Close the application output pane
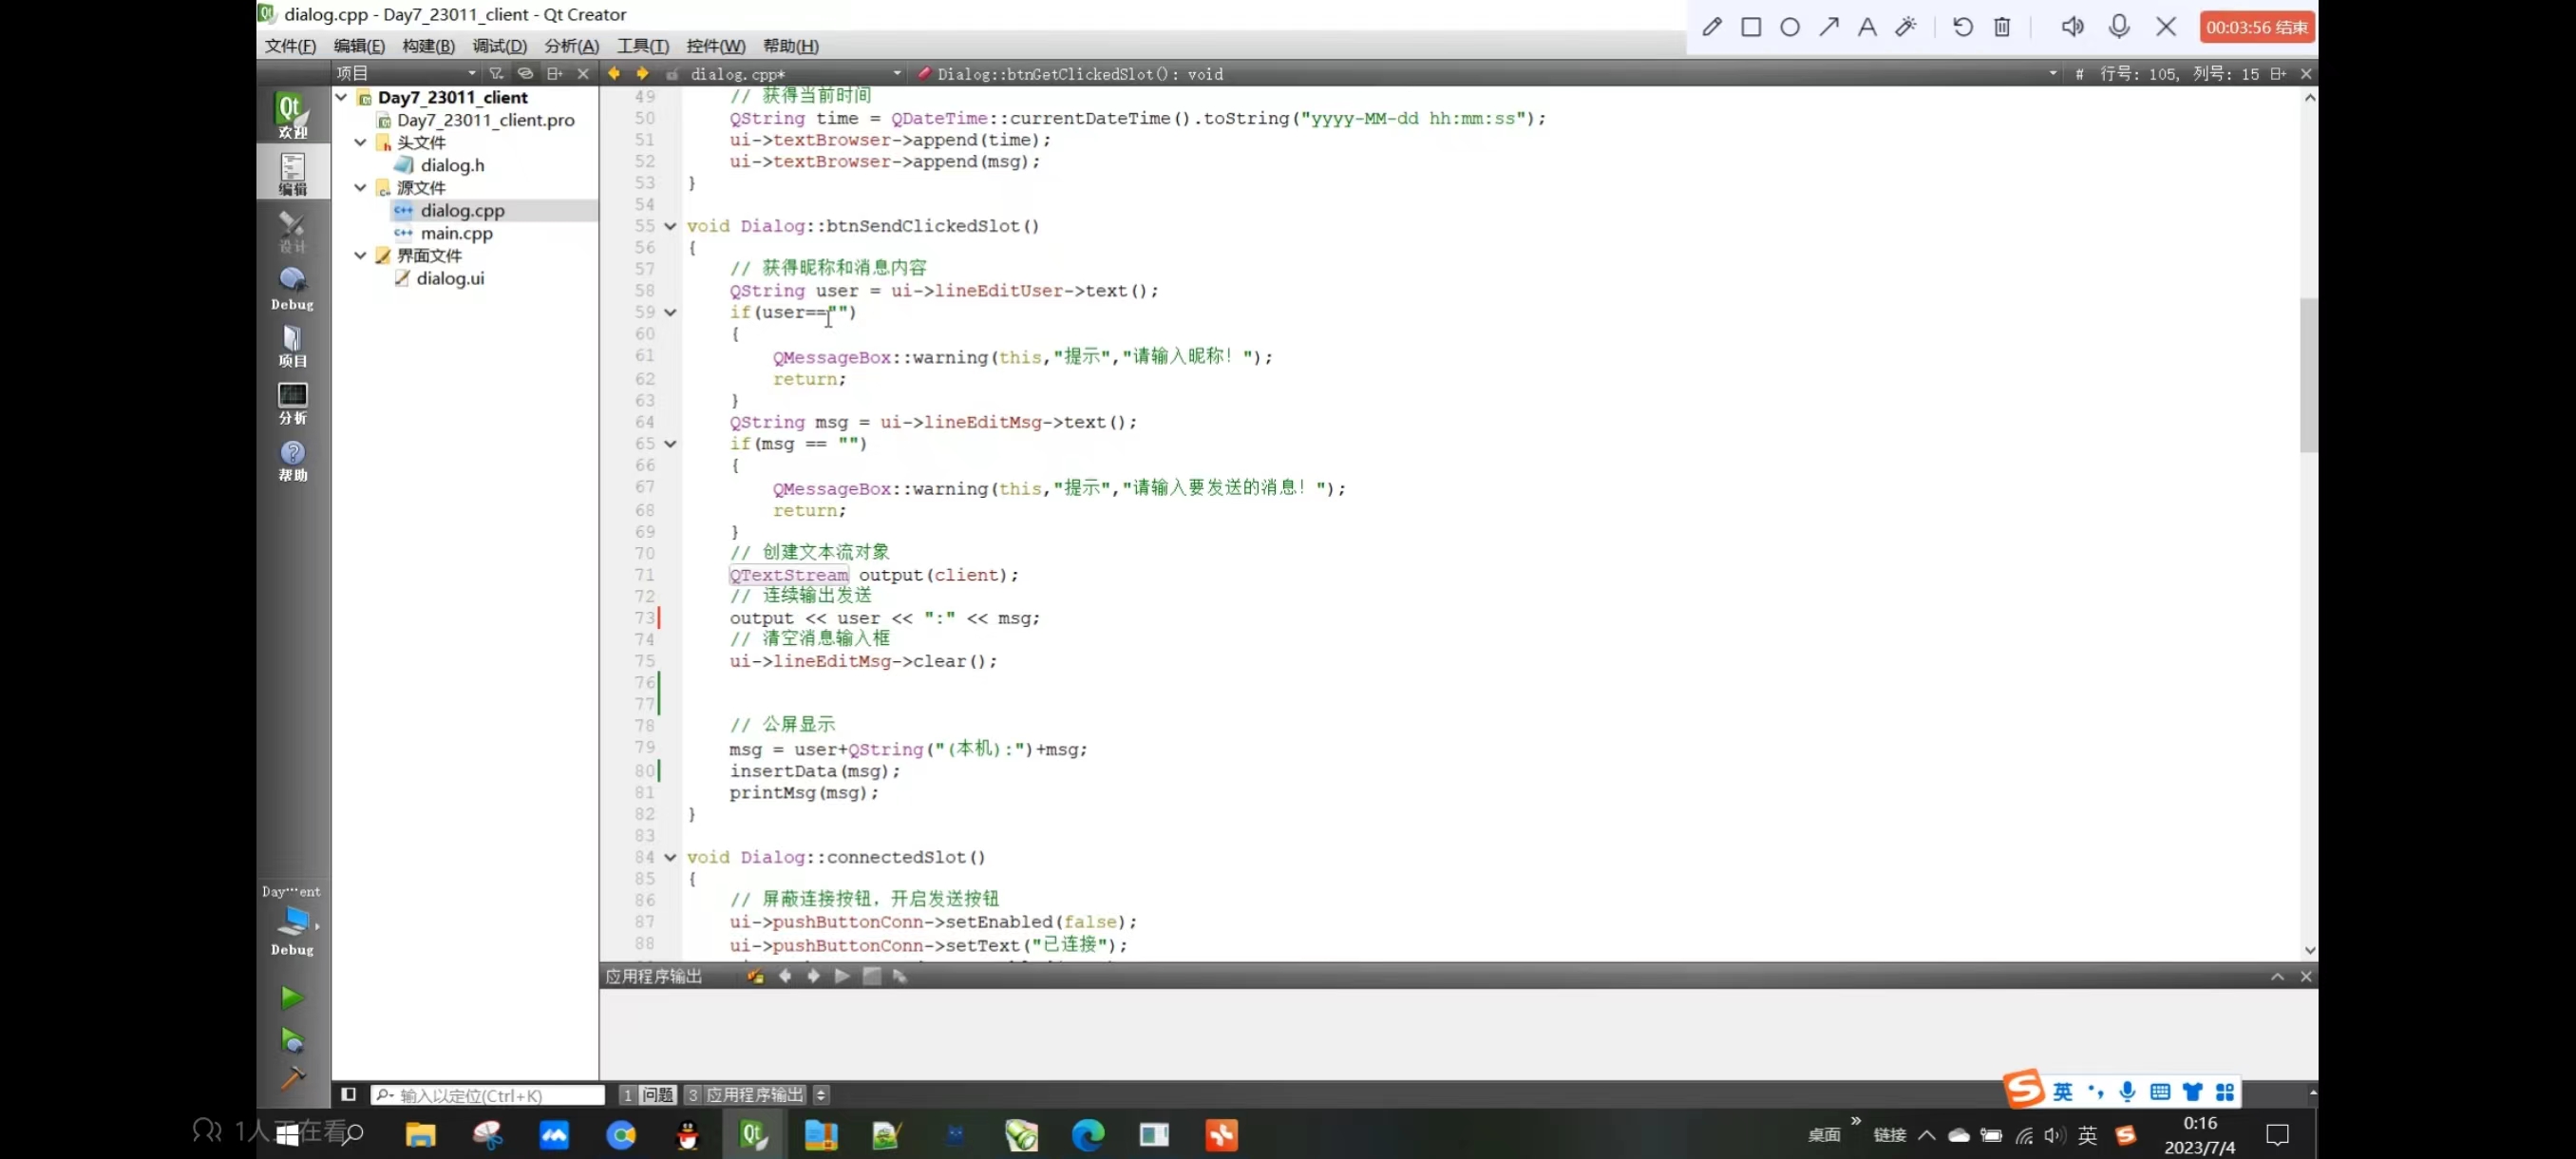 2306,976
